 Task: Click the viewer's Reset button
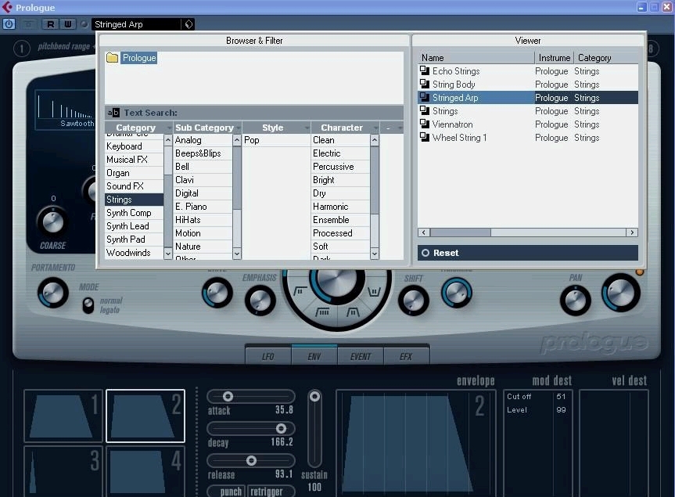click(x=528, y=253)
